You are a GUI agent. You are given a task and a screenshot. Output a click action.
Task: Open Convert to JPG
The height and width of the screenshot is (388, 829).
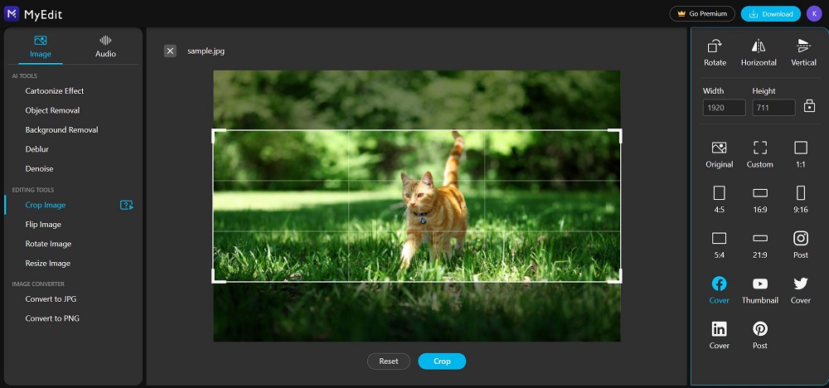tap(51, 299)
